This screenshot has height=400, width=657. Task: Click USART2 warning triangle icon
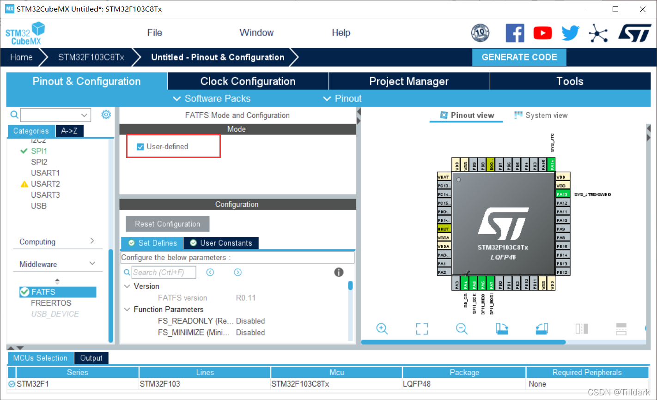[24, 184]
